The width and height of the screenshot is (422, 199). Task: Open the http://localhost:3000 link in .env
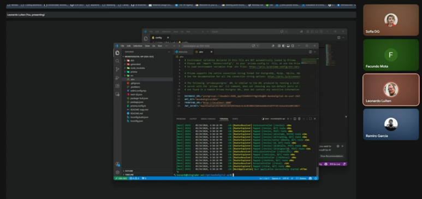217,103
